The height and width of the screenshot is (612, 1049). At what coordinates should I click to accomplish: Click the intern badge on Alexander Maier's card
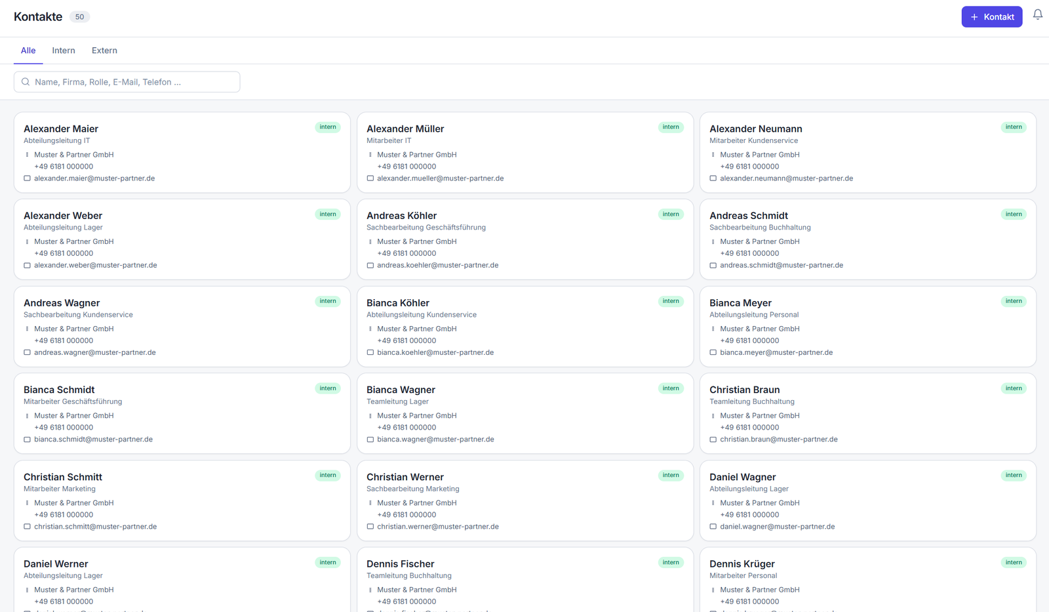click(328, 127)
